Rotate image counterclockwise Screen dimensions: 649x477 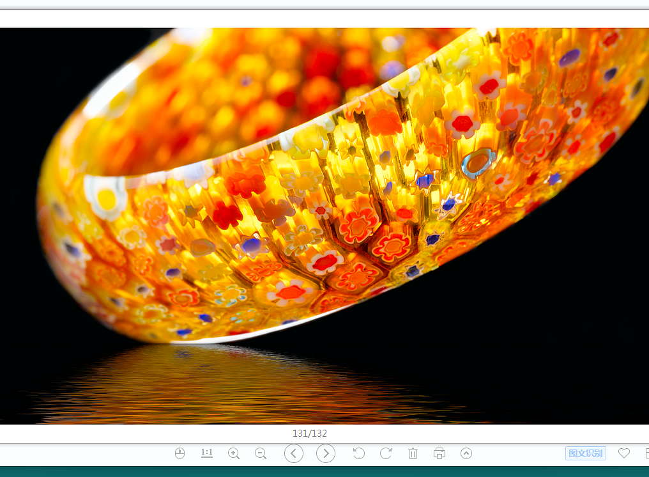tap(359, 453)
